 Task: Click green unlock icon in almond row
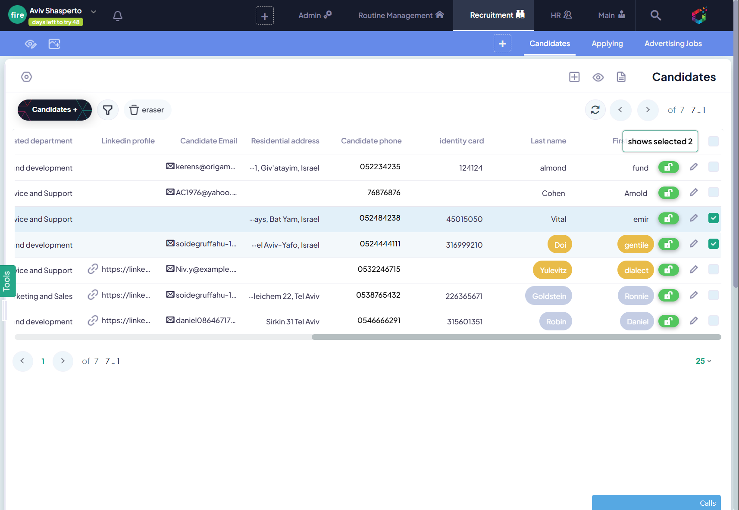tap(668, 167)
